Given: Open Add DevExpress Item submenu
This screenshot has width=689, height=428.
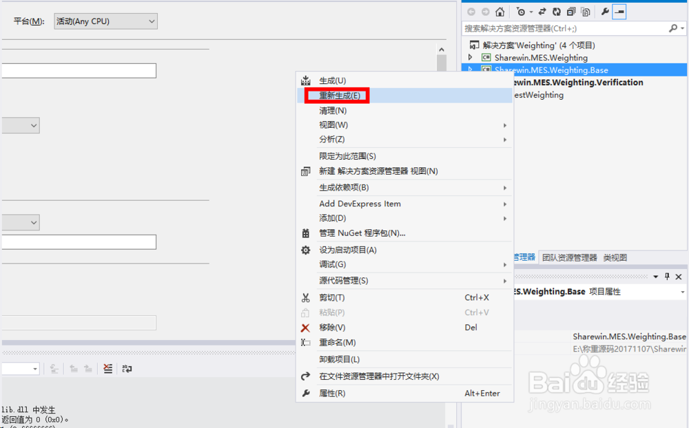Looking at the screenshot, I should click(404, 204).
